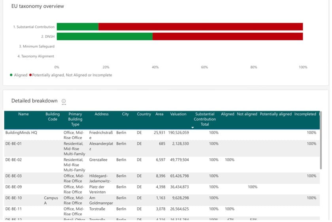The image size is (332, 222).
Task: Sort by Substantial Contribution Total header
Action: click(205, 119)
